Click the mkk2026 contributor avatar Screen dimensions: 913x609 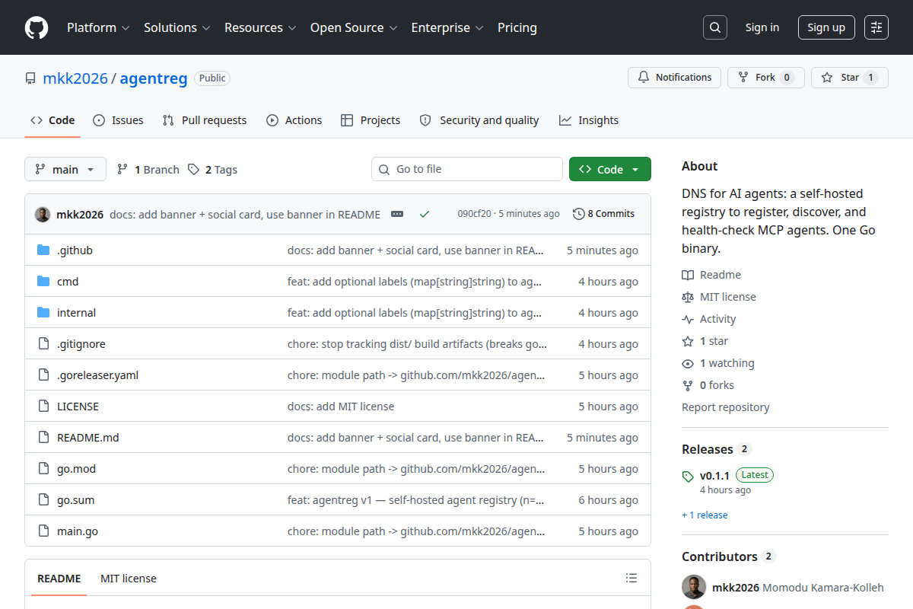click(x=694, y=587)
